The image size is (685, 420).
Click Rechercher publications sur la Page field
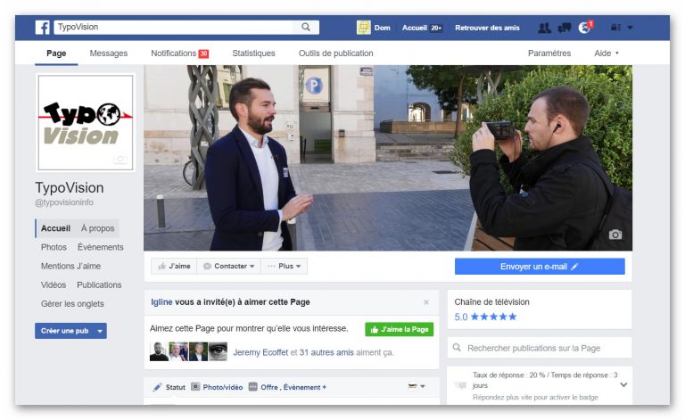[x=540, y=348]
